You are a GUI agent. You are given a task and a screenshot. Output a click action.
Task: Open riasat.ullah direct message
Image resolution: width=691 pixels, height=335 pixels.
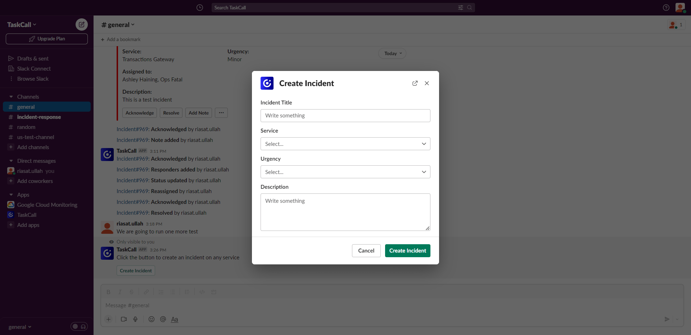(47, 171)
